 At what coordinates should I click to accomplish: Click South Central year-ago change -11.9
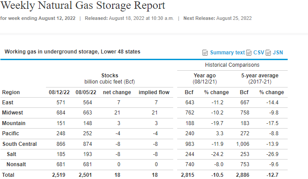click(x=217, y=144)
